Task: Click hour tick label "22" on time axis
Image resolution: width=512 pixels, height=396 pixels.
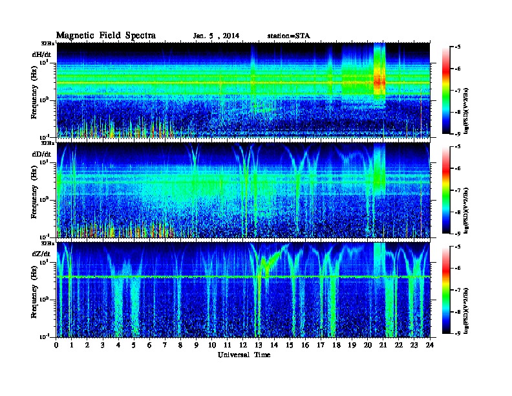Action: [399, 345]
